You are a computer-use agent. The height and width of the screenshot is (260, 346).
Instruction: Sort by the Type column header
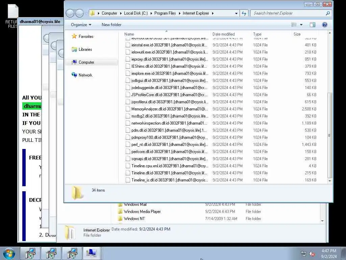pos(257,34)
